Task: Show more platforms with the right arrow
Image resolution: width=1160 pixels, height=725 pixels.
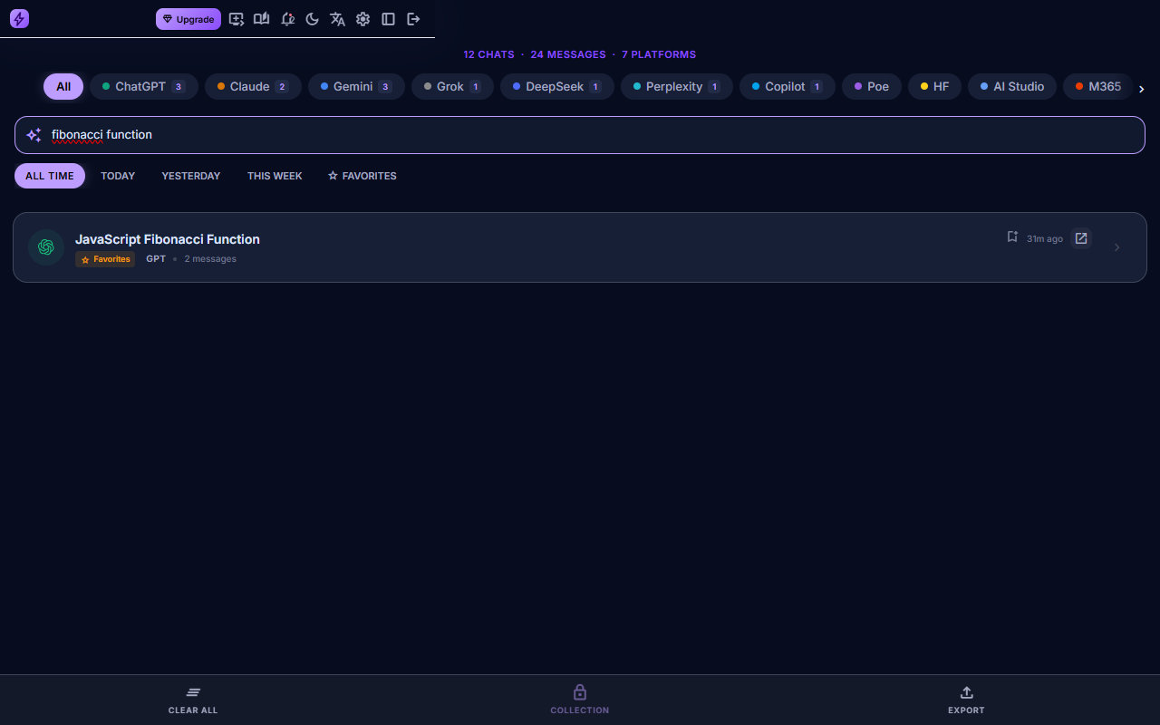Action: [1142, 89]
